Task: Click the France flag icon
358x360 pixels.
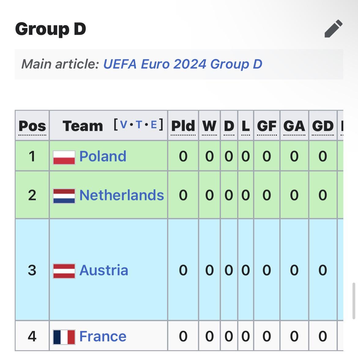Action: tap(64, 337)
